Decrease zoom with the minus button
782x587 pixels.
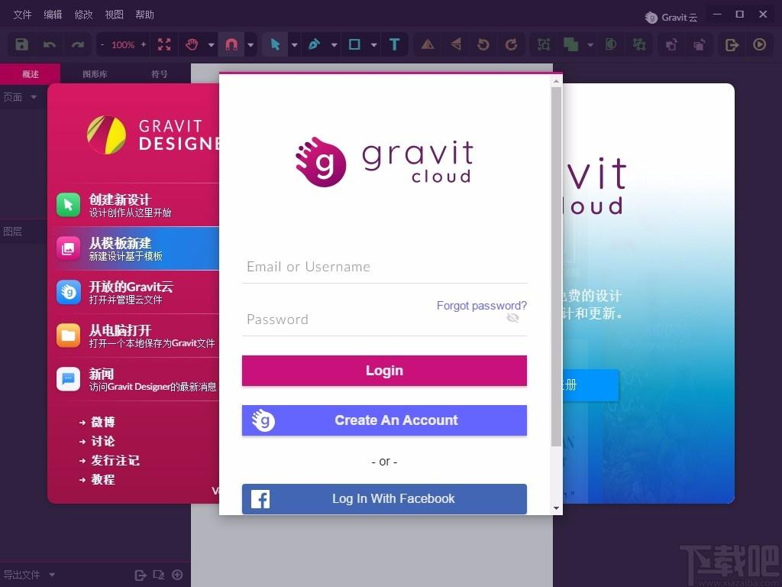(102, 45)
